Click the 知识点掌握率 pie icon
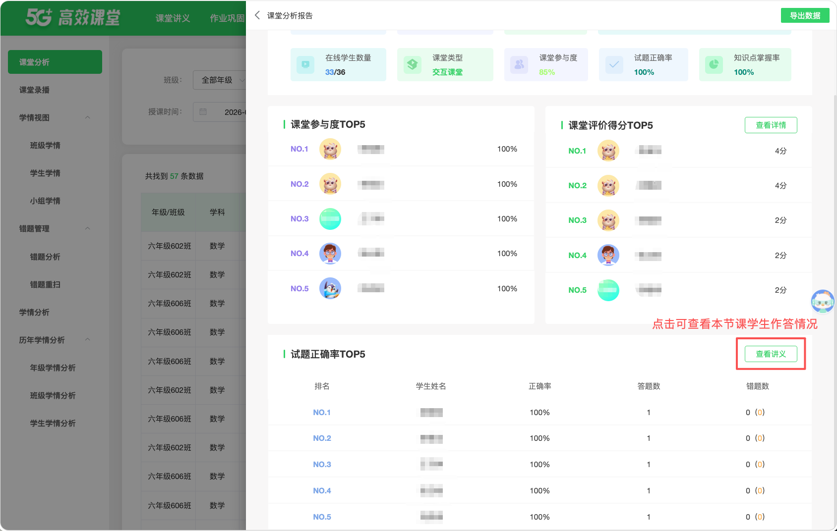 pyautogui.click(x=714, y=64)
